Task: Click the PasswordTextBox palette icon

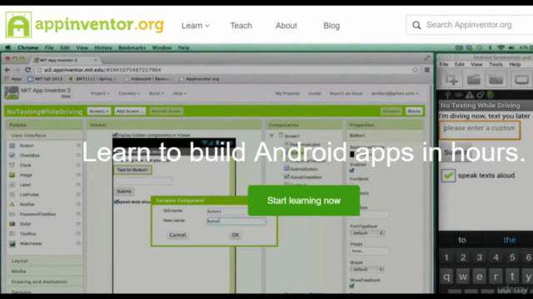Action: pos(12,214)
